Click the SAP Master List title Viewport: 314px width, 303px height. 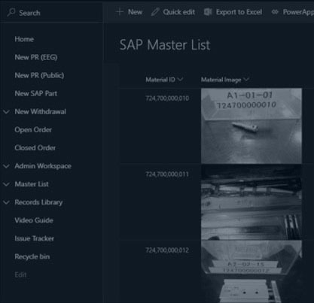[x=165, y=45]
